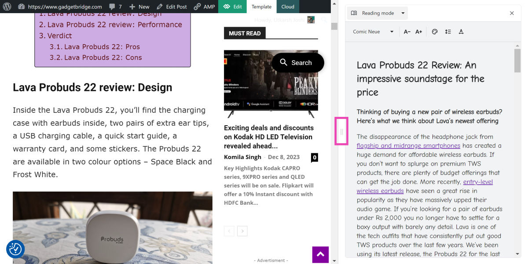Open 'flagship and midrange smartphones' link
This screenshot has width=528, height=264.
[408, 145]
